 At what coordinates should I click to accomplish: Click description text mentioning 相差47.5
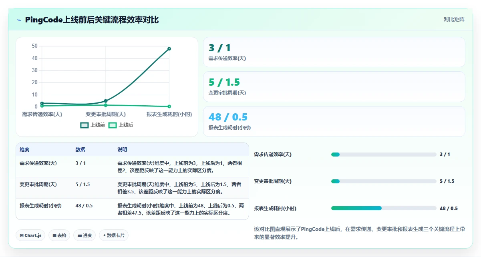coord(181,209)
